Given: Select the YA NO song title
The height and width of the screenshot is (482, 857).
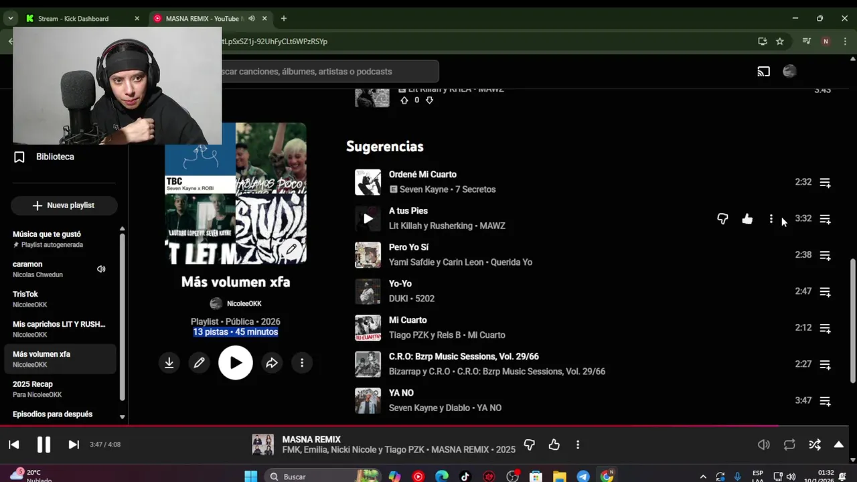Looking at the screenshot, I should [x=401, y=393].
